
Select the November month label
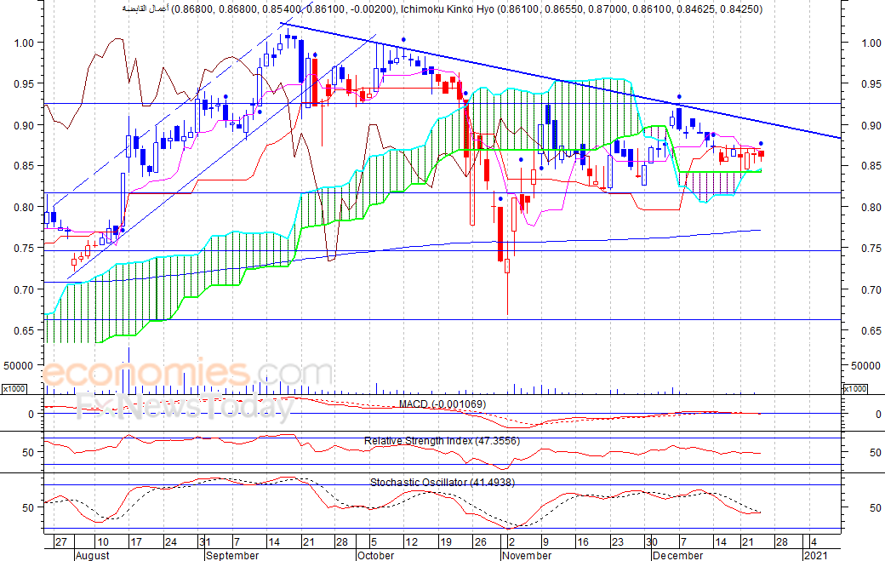[x=527, y=555]
